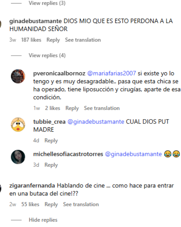See translation of pveronicaalbornoz's comment
The height and width of the screenshot is (227, 181).
pos(102,108)
